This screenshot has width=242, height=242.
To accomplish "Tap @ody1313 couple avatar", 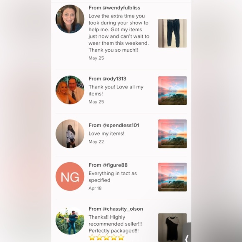I will point(70,90).
